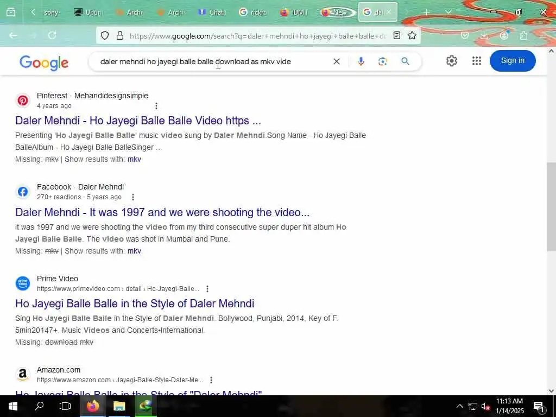Open more options for Prime Video result
556x417 pixels.
[207, 289]
